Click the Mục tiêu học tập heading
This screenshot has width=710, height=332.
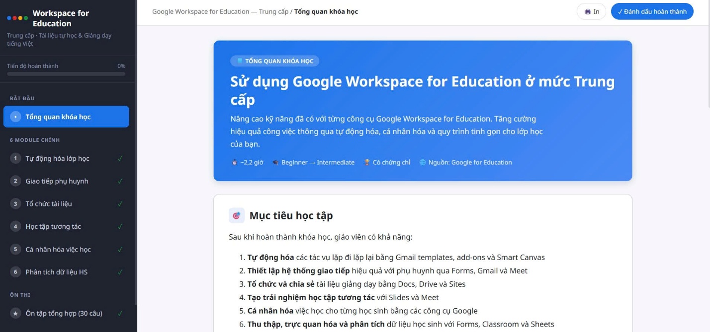291,215
